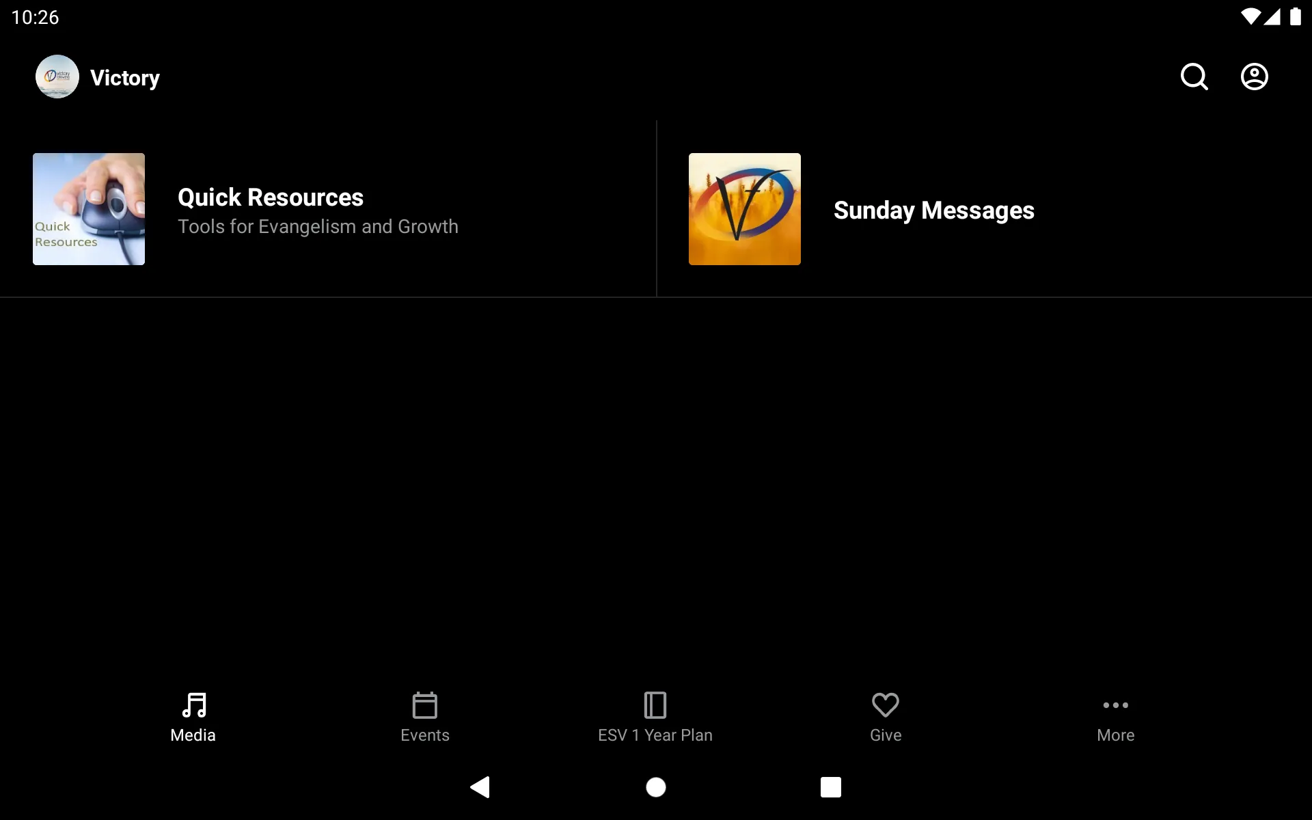Screen dimensions: 1312x820
Task: Tap the Sunday Messages logo thumbnail
Action: pos(744,209)
